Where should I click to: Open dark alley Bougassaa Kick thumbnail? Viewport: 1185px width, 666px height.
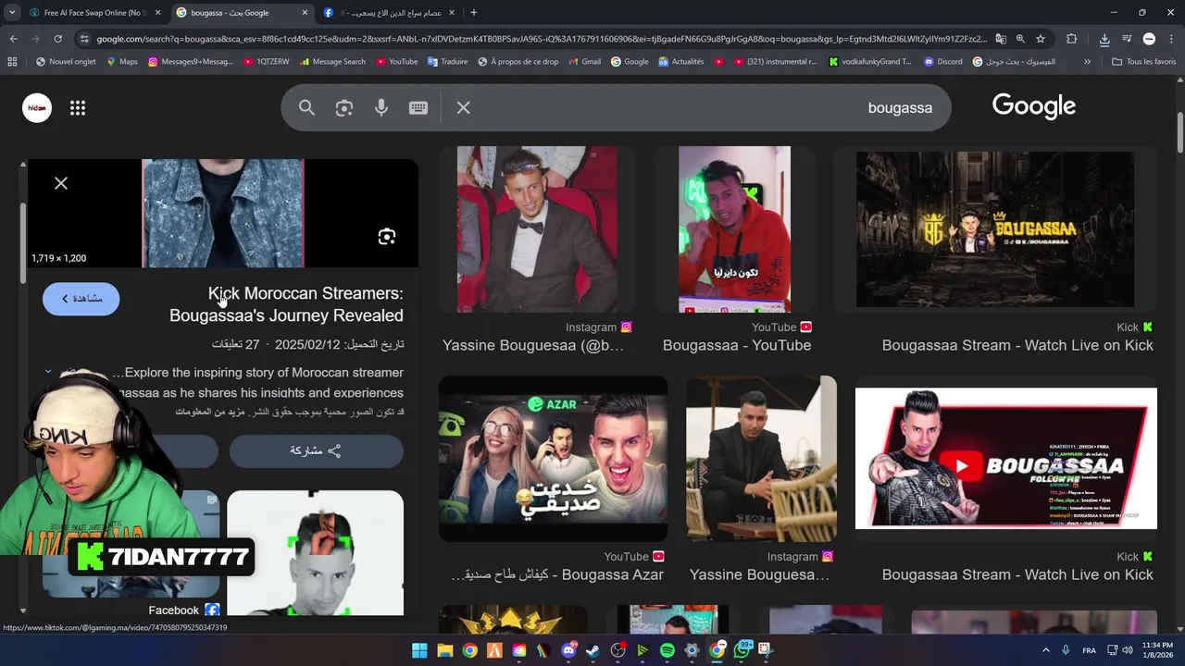coord(995,228)
